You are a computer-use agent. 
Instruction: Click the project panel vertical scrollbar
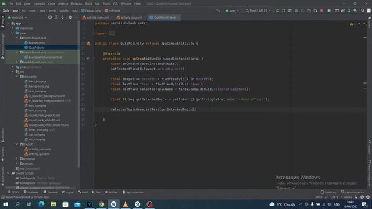coord(78,93)
